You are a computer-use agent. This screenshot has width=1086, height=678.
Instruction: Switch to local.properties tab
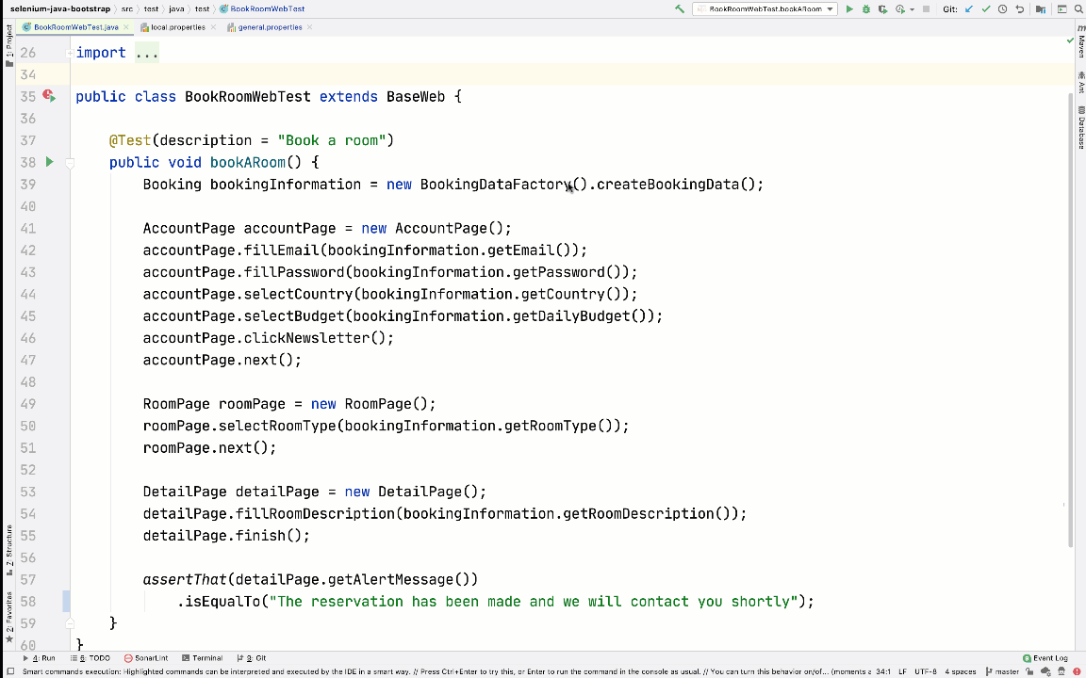pos(178,27)
